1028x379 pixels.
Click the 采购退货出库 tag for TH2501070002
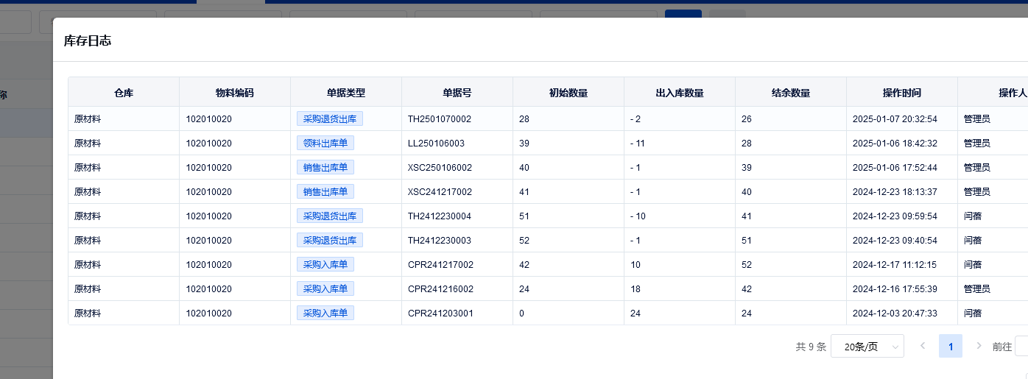329,118
